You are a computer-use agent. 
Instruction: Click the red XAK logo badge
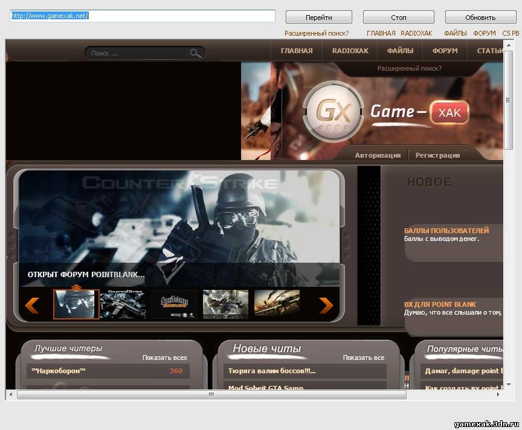coord(449,112)
